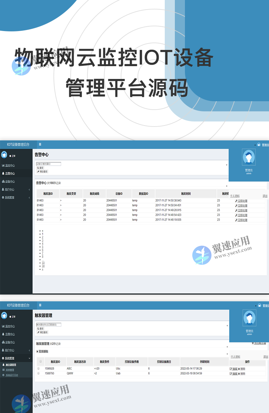The width and height of the screenshot is (269, 413).
Task: Check the checkbox for trigger 1588793
Action: [38, 374]
